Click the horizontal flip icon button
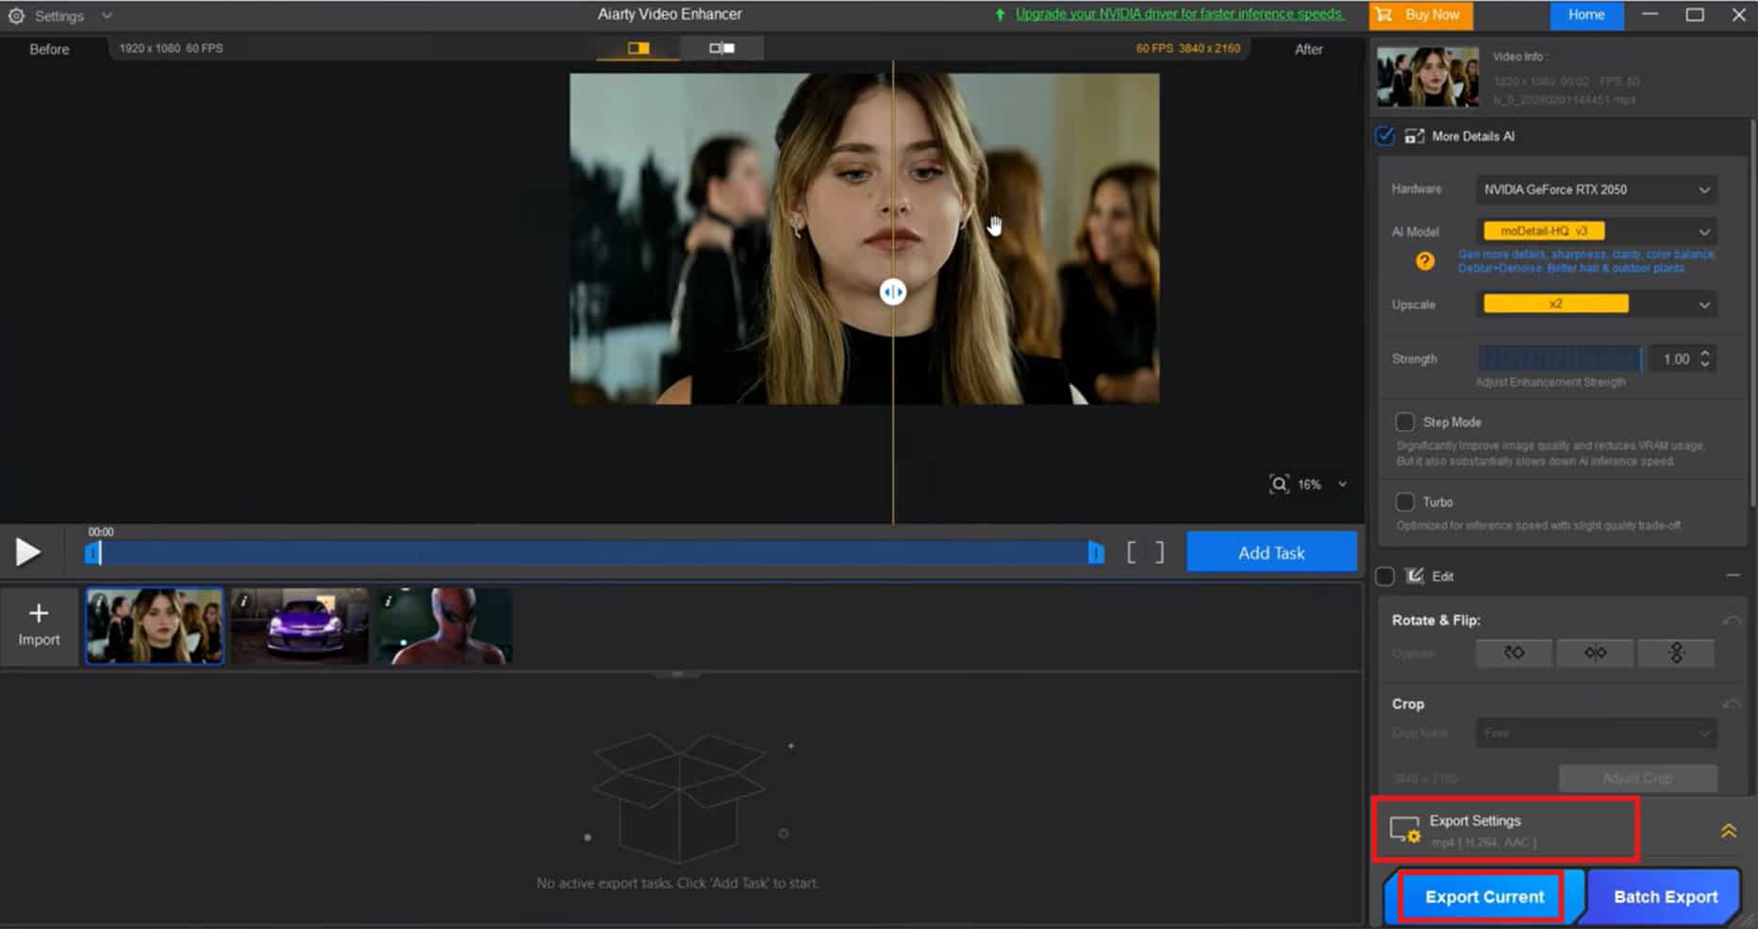This screenshot has height=929, width=1758. [x=1595, y=653]
